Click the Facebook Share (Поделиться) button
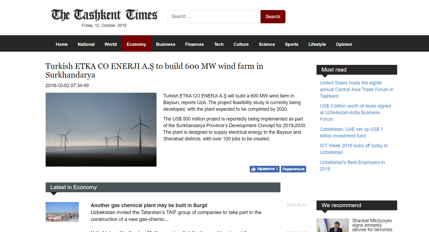Screen dimensions: 429x232 (293, 169)
